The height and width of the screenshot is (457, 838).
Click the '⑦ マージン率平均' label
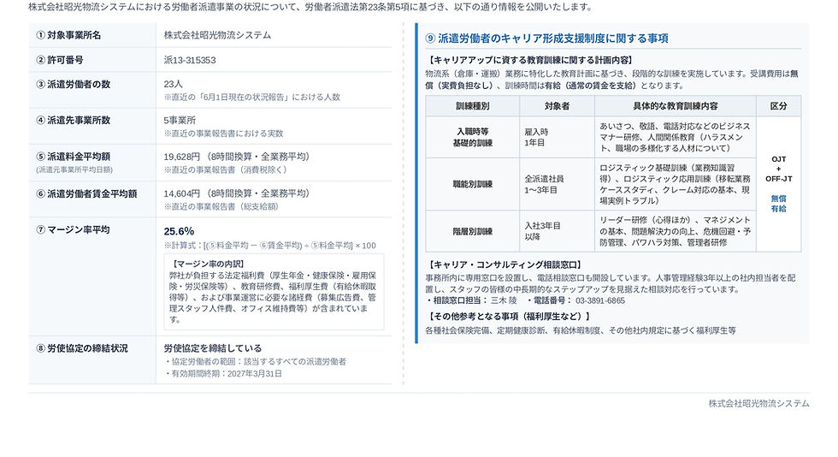73,230
